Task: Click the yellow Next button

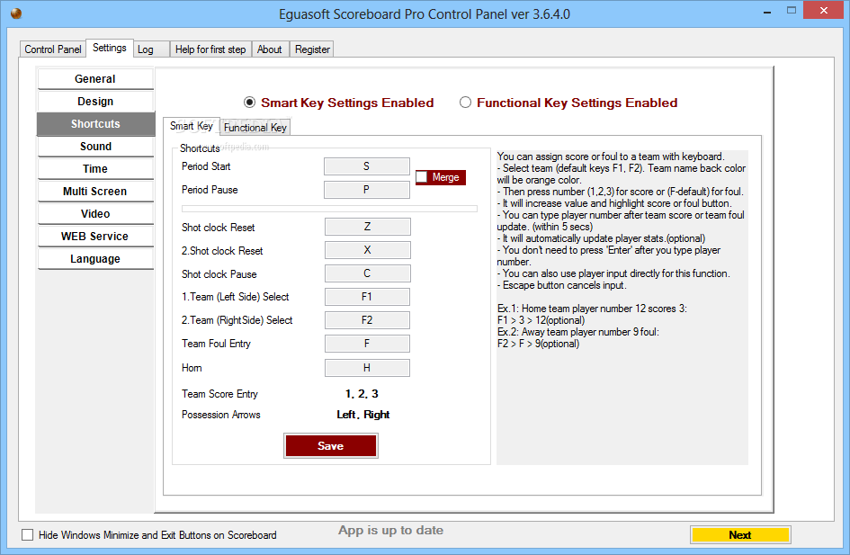Action: pos(740,535)
